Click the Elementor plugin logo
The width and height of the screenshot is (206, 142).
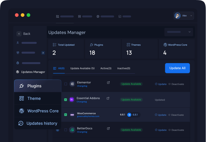click(72, 84)
